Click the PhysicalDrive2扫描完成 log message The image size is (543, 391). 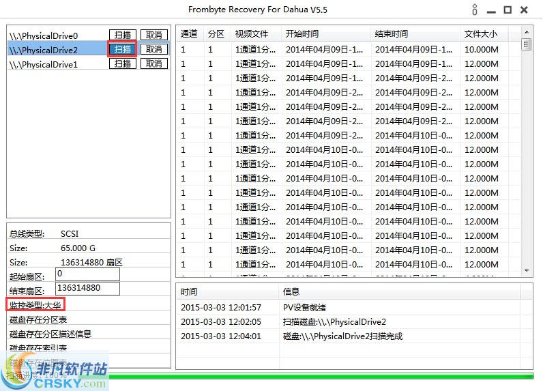click(343, 336)
